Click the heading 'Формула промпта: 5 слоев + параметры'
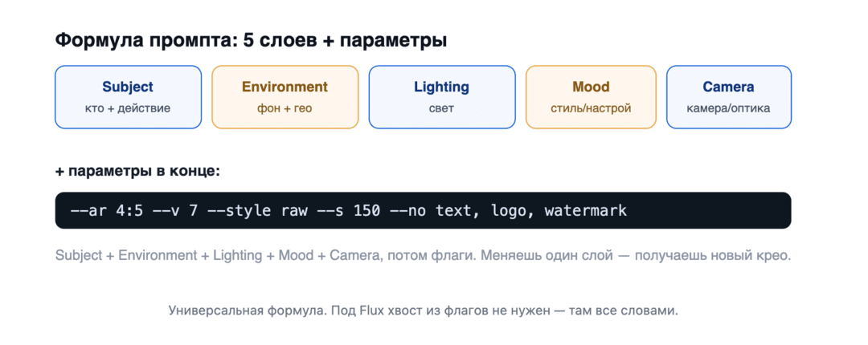 [x=252, y=41]
